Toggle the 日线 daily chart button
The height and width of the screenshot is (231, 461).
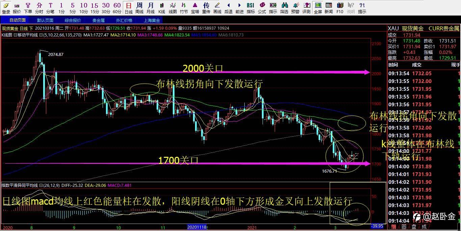click(x=129, y=7)
